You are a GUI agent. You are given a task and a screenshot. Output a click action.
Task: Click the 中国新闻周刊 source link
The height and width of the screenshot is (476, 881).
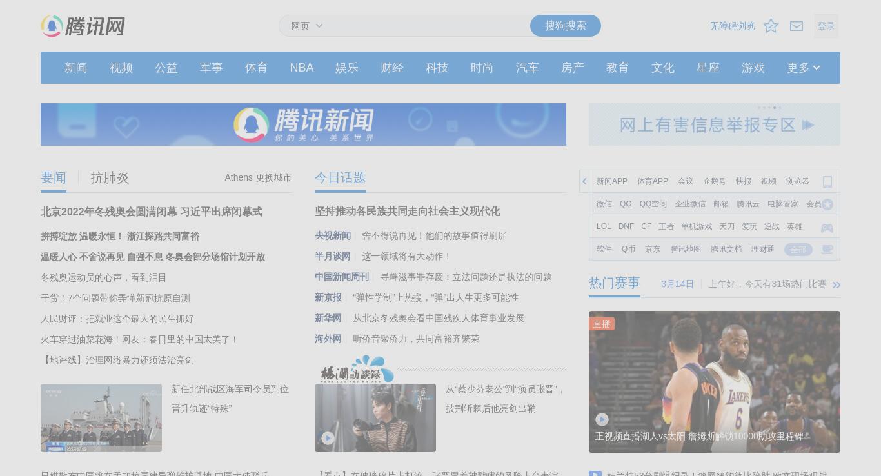[342, 277]
